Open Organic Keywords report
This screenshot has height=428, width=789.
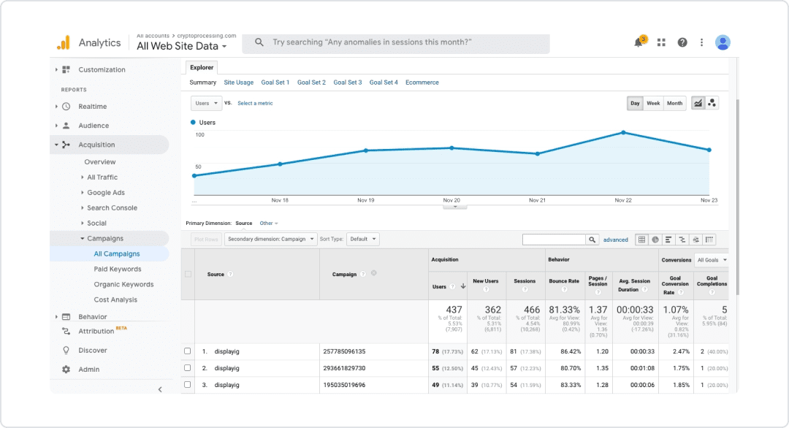tap(123, 284)
